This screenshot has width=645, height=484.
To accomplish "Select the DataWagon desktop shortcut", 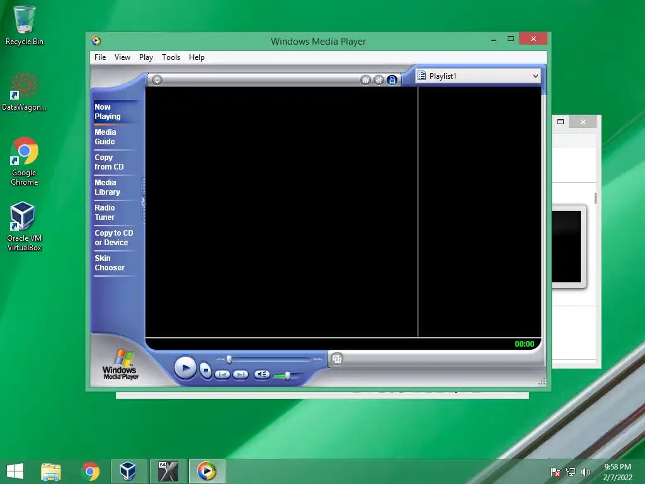I will point(25,91).
